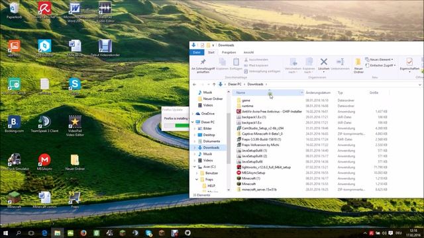
Task: Go back with Explorer back arrow
Action: pos(194,85)
